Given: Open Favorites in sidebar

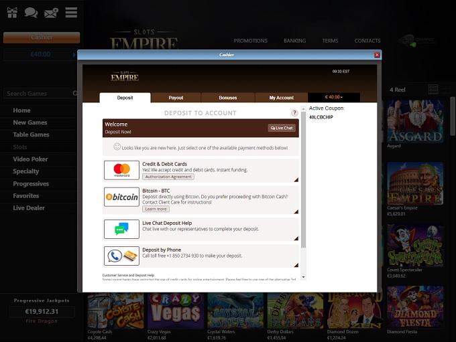Looking at the screenshot, I should pos(26,195).
